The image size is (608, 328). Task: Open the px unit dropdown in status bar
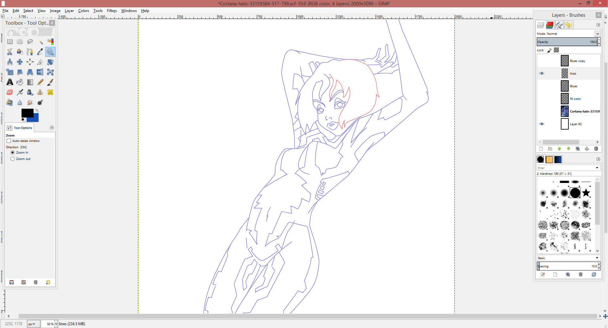pyautogui.click(x=33, y=324)
